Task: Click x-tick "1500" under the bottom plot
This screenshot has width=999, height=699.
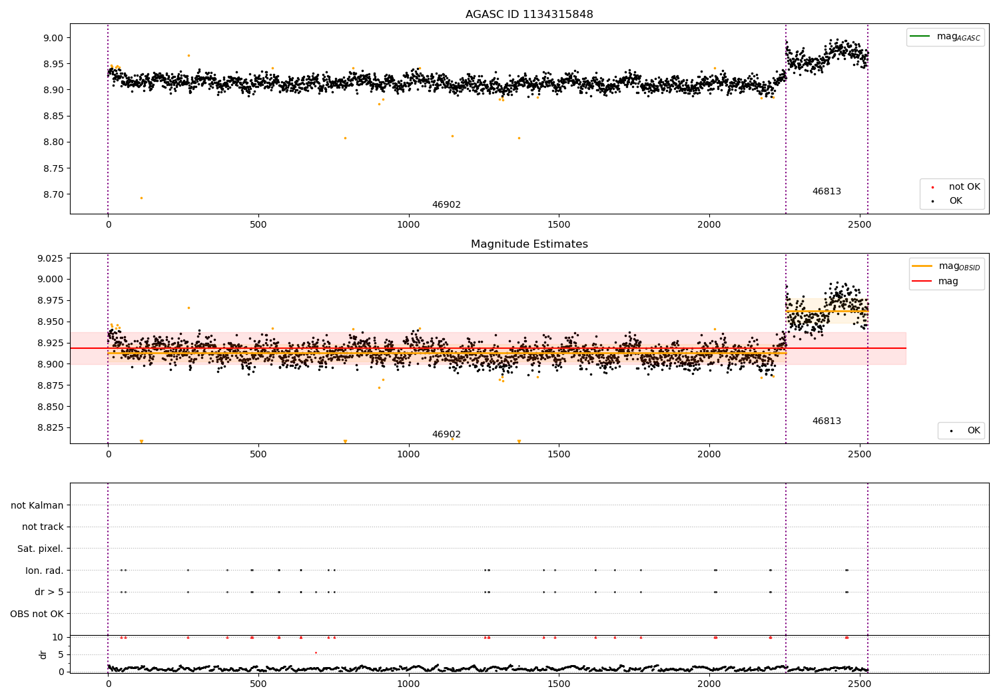Action: point(559,684)
